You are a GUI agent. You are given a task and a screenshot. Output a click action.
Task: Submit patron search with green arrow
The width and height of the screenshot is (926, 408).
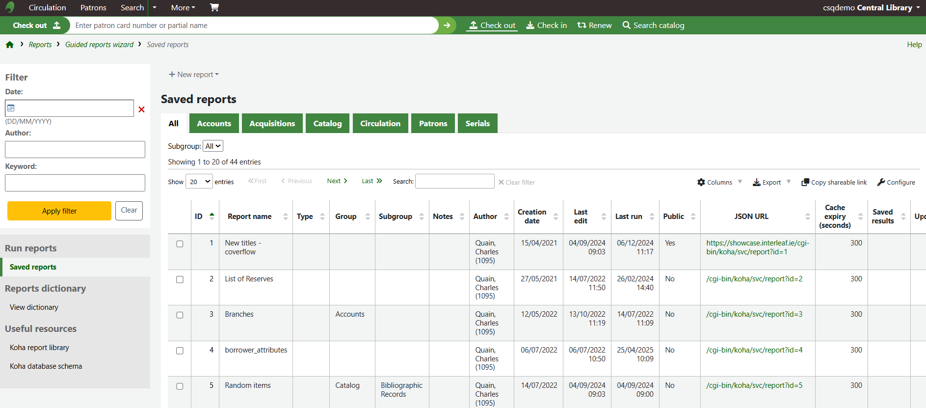pyautogui.click(x=447, y=26)
